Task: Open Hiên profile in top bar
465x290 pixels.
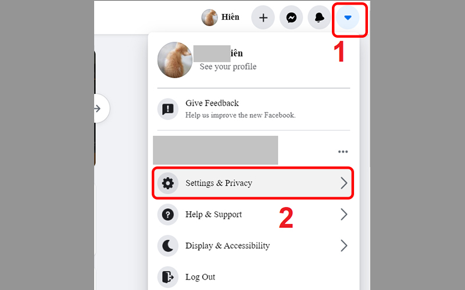Action: 221,17
